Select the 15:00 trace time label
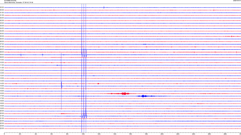 [x=2, y=86]
